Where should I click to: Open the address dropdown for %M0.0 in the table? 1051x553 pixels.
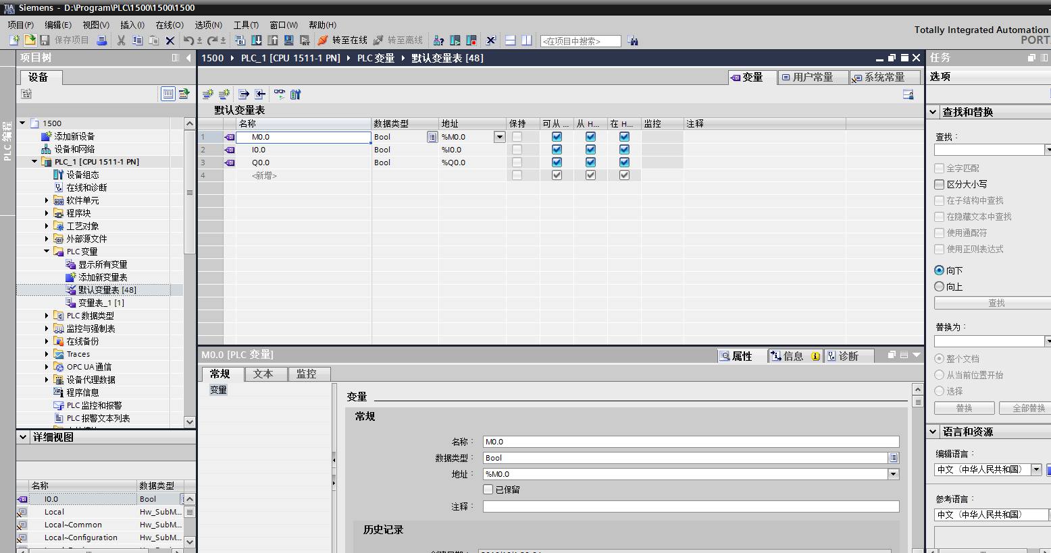click(x=499, y=137)
